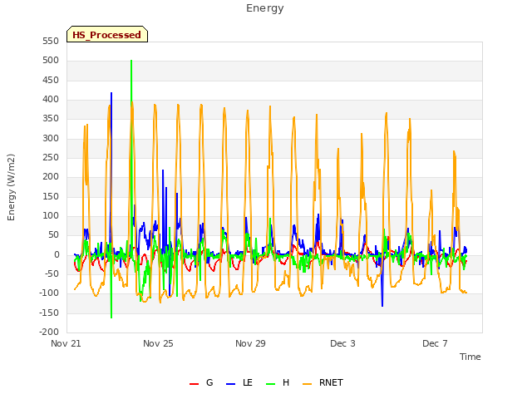Screen dimensions: 532x399
Task: Toggle the G series legend entry
Action: click(x=201, y=382)
